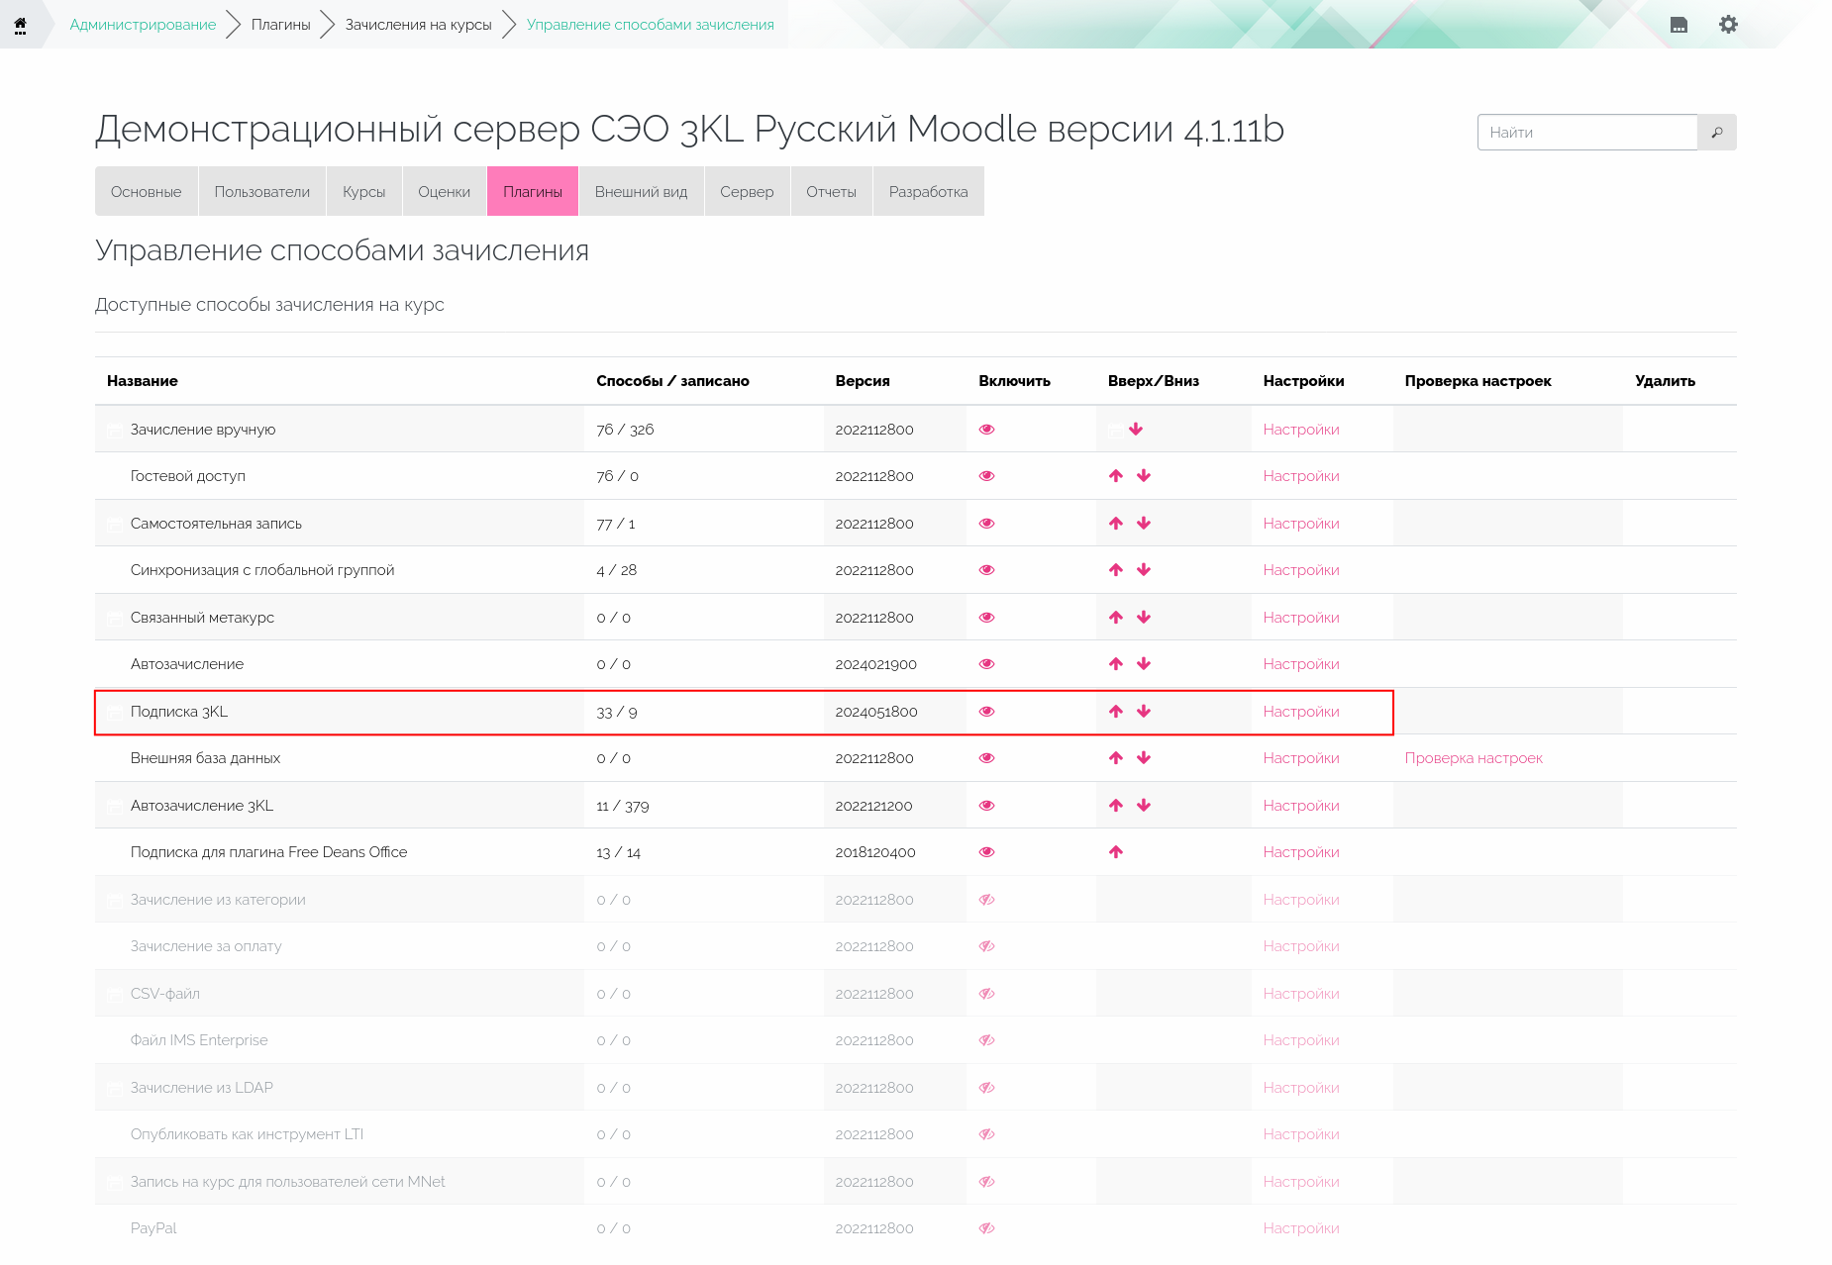
Task: Move Free Deans Office subscription up
Action: point(1116,852)
